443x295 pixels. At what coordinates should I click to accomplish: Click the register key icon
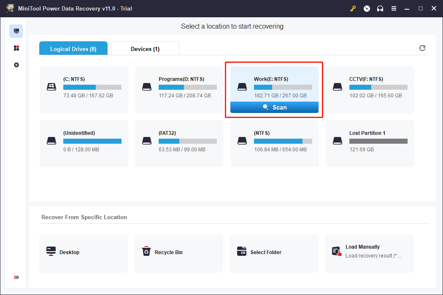coord(353,8)
